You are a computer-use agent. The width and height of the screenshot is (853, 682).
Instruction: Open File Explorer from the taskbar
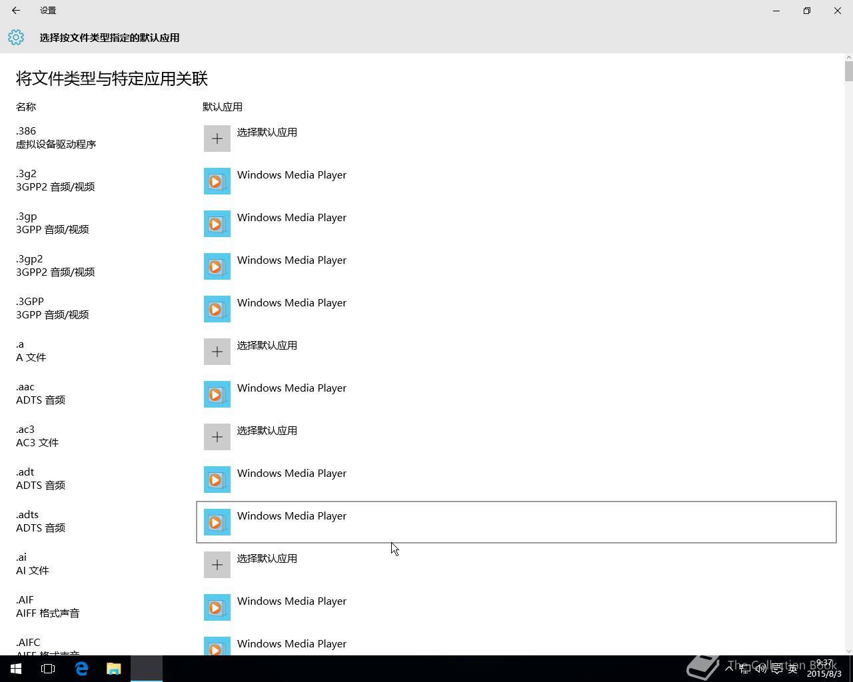point(114,669)
